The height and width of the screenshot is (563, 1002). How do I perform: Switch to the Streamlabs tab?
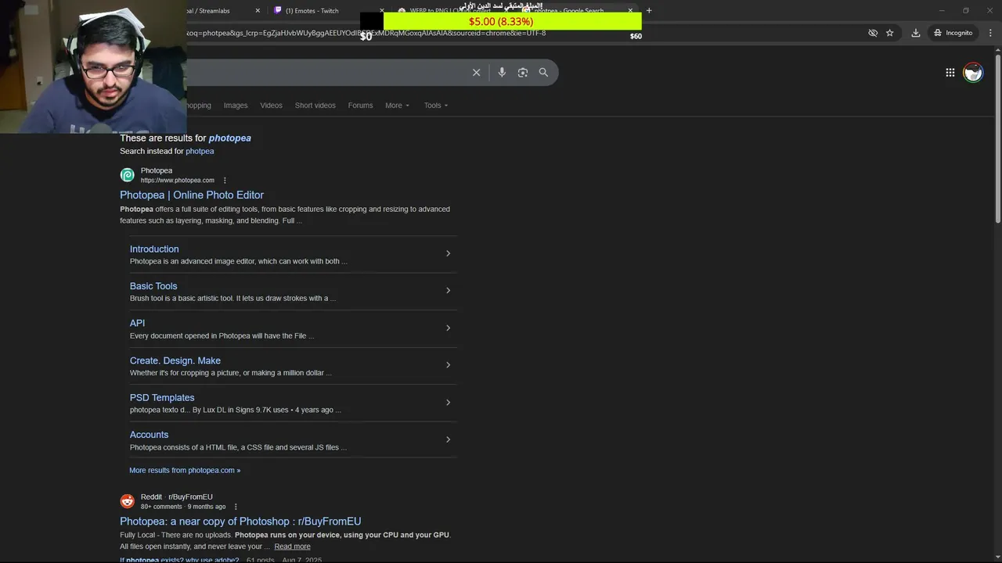(x=225, y=11)
